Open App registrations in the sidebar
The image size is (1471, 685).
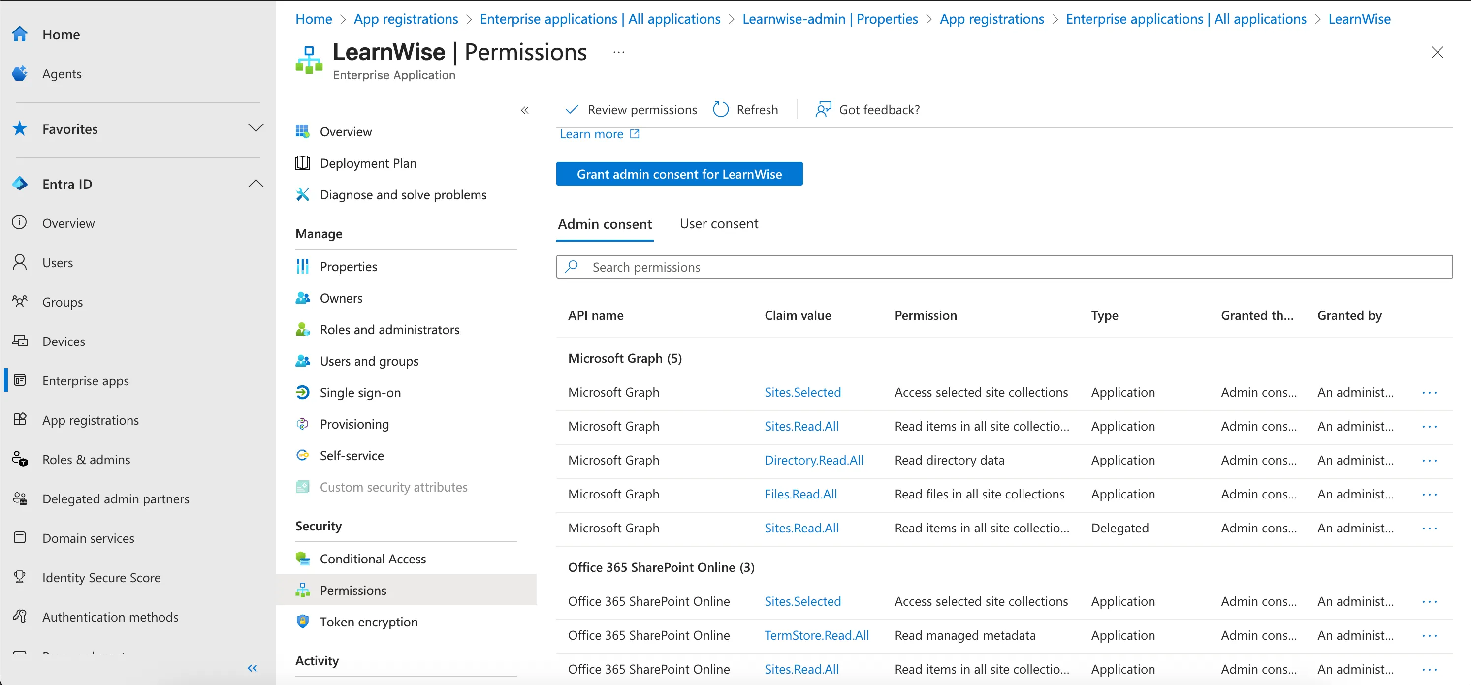[90, 420]
